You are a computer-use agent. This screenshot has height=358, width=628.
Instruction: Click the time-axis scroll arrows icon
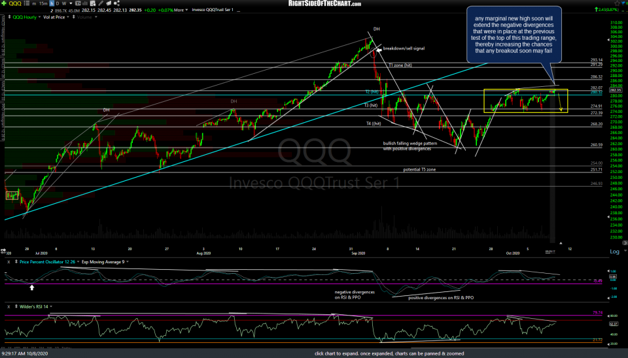click(3, 251)
